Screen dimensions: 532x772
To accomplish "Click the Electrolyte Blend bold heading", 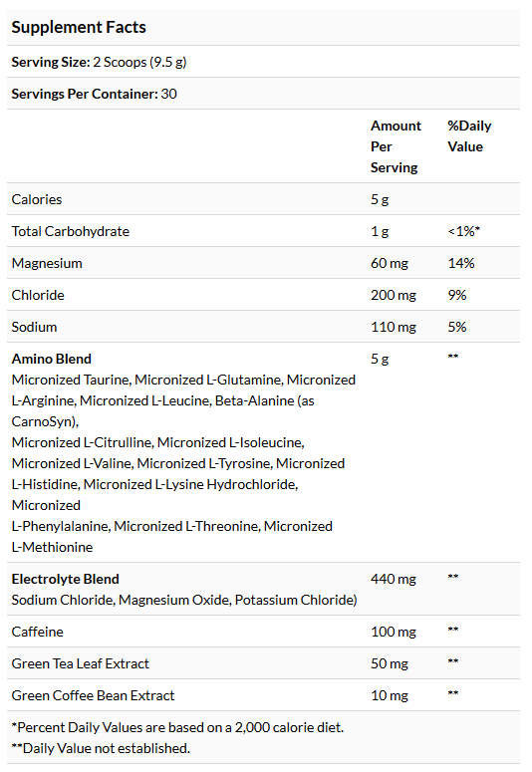I will (66, 579).
